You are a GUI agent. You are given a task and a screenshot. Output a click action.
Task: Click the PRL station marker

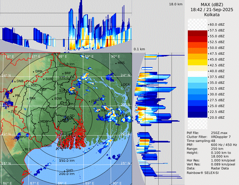13,96
